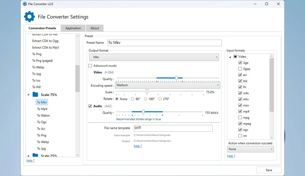Switch to the Conversion Presets tab

tap(42, 28)
